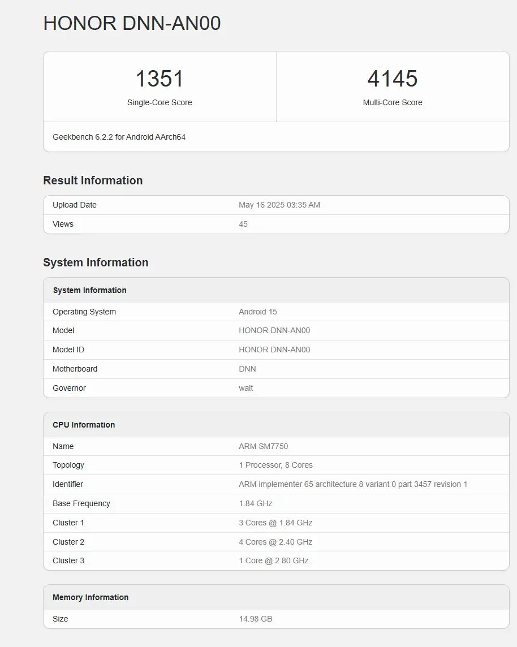
Task: Click the Cluster 2 label
Action: (68, 542)
